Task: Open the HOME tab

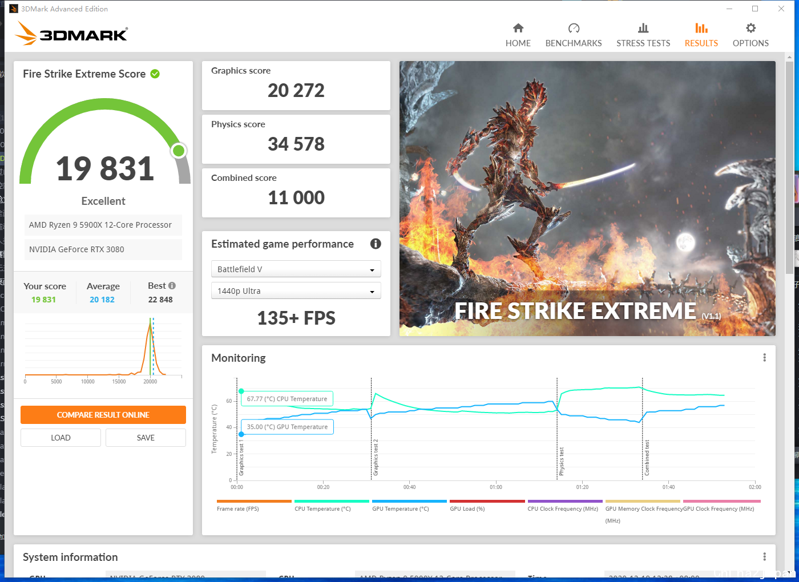Action: coord(518,35)
